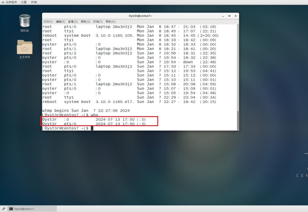Open the 终端 menu in top panel
The height and width of the screenshot is (212, 308).
(34, 2)
